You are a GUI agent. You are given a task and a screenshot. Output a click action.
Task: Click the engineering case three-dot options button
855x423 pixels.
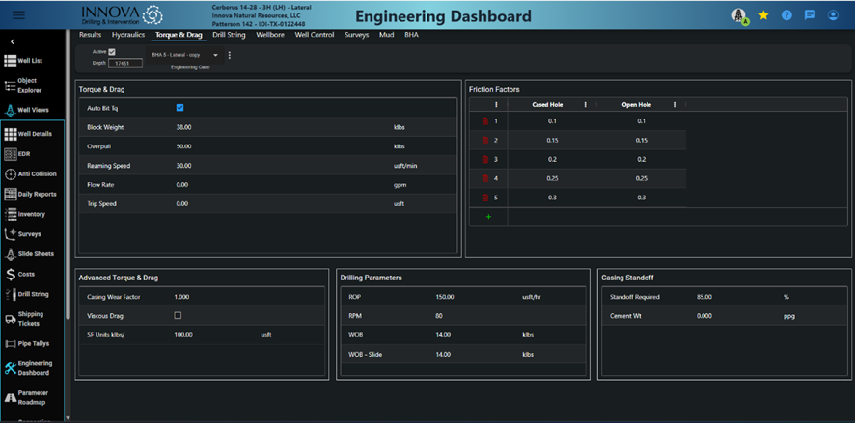point(230,55)
